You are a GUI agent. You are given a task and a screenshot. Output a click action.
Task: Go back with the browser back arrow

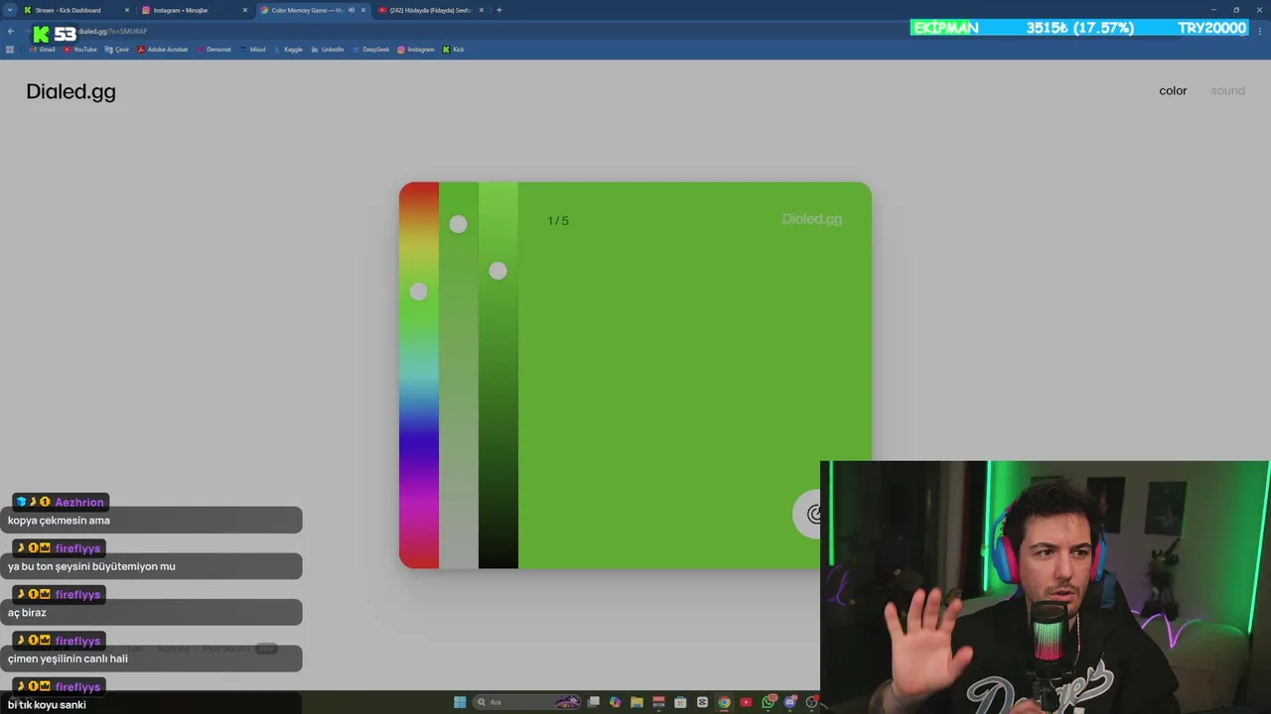click(x=11, y=32)
